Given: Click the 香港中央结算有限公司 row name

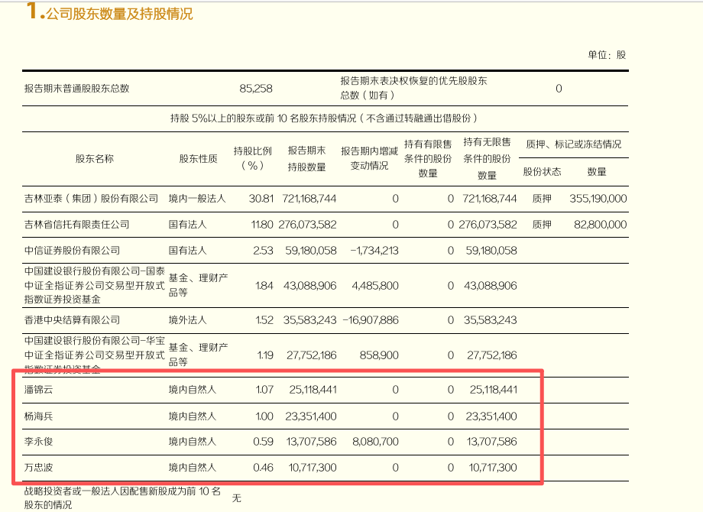Looking at the screenshot, I should click(x=72, y=320).
